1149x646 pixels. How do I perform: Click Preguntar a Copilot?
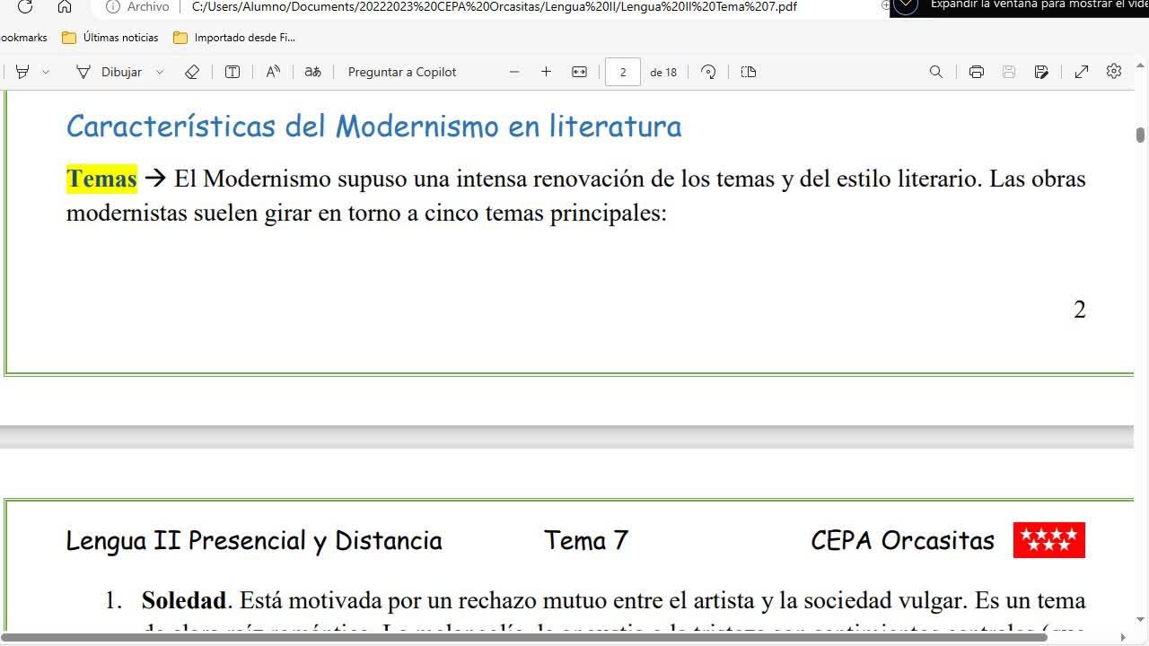(402, 72)
